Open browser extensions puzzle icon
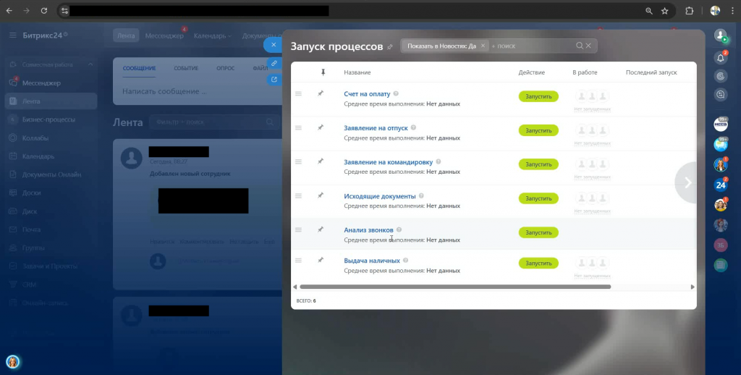The width and height of the screenshot is (741, 375). (x=690, y=11)
